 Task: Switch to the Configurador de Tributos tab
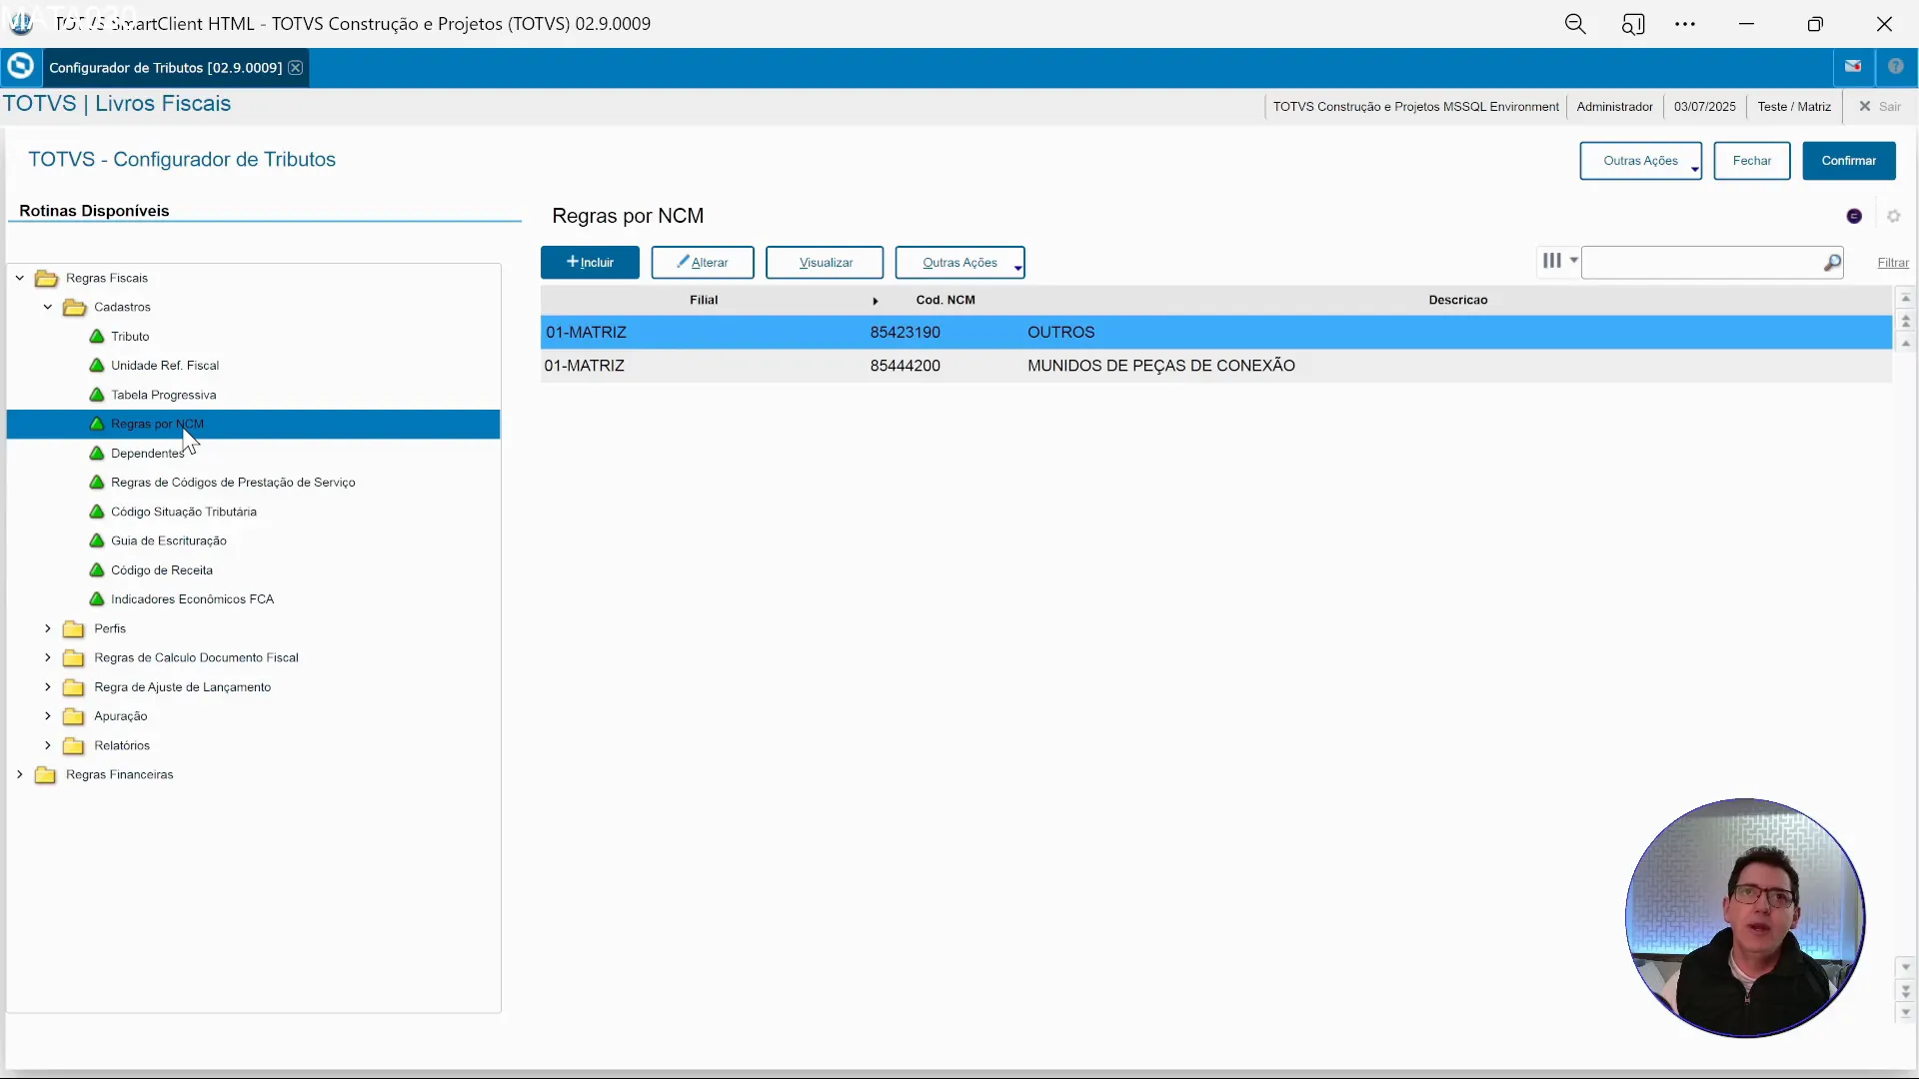165,67
